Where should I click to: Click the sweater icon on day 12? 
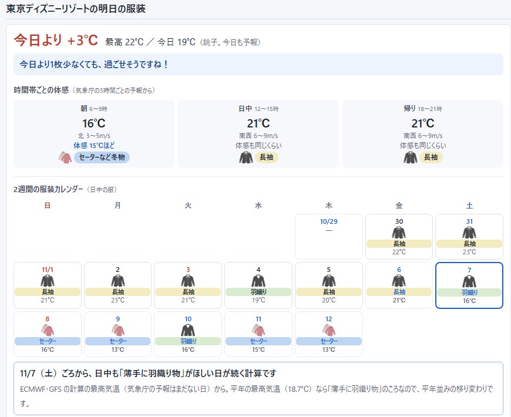[329, 330]
